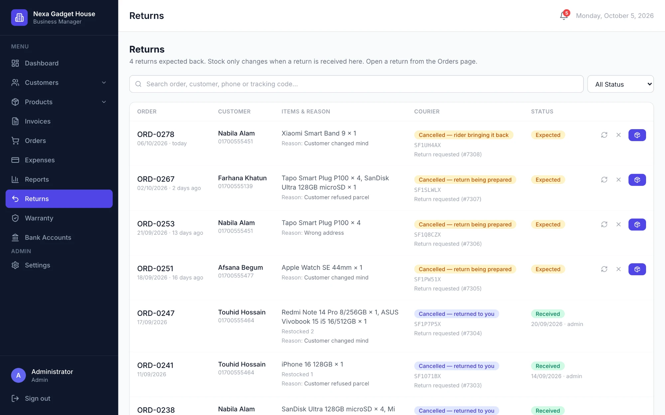
Task: Click the receive box button for ORD-0251
Action: [637, 269]
